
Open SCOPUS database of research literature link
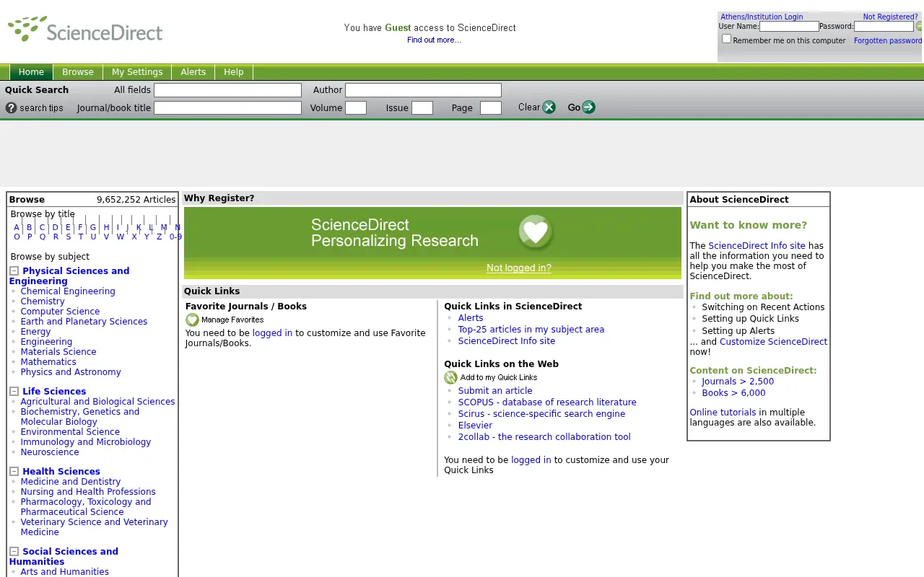[547, 402]
